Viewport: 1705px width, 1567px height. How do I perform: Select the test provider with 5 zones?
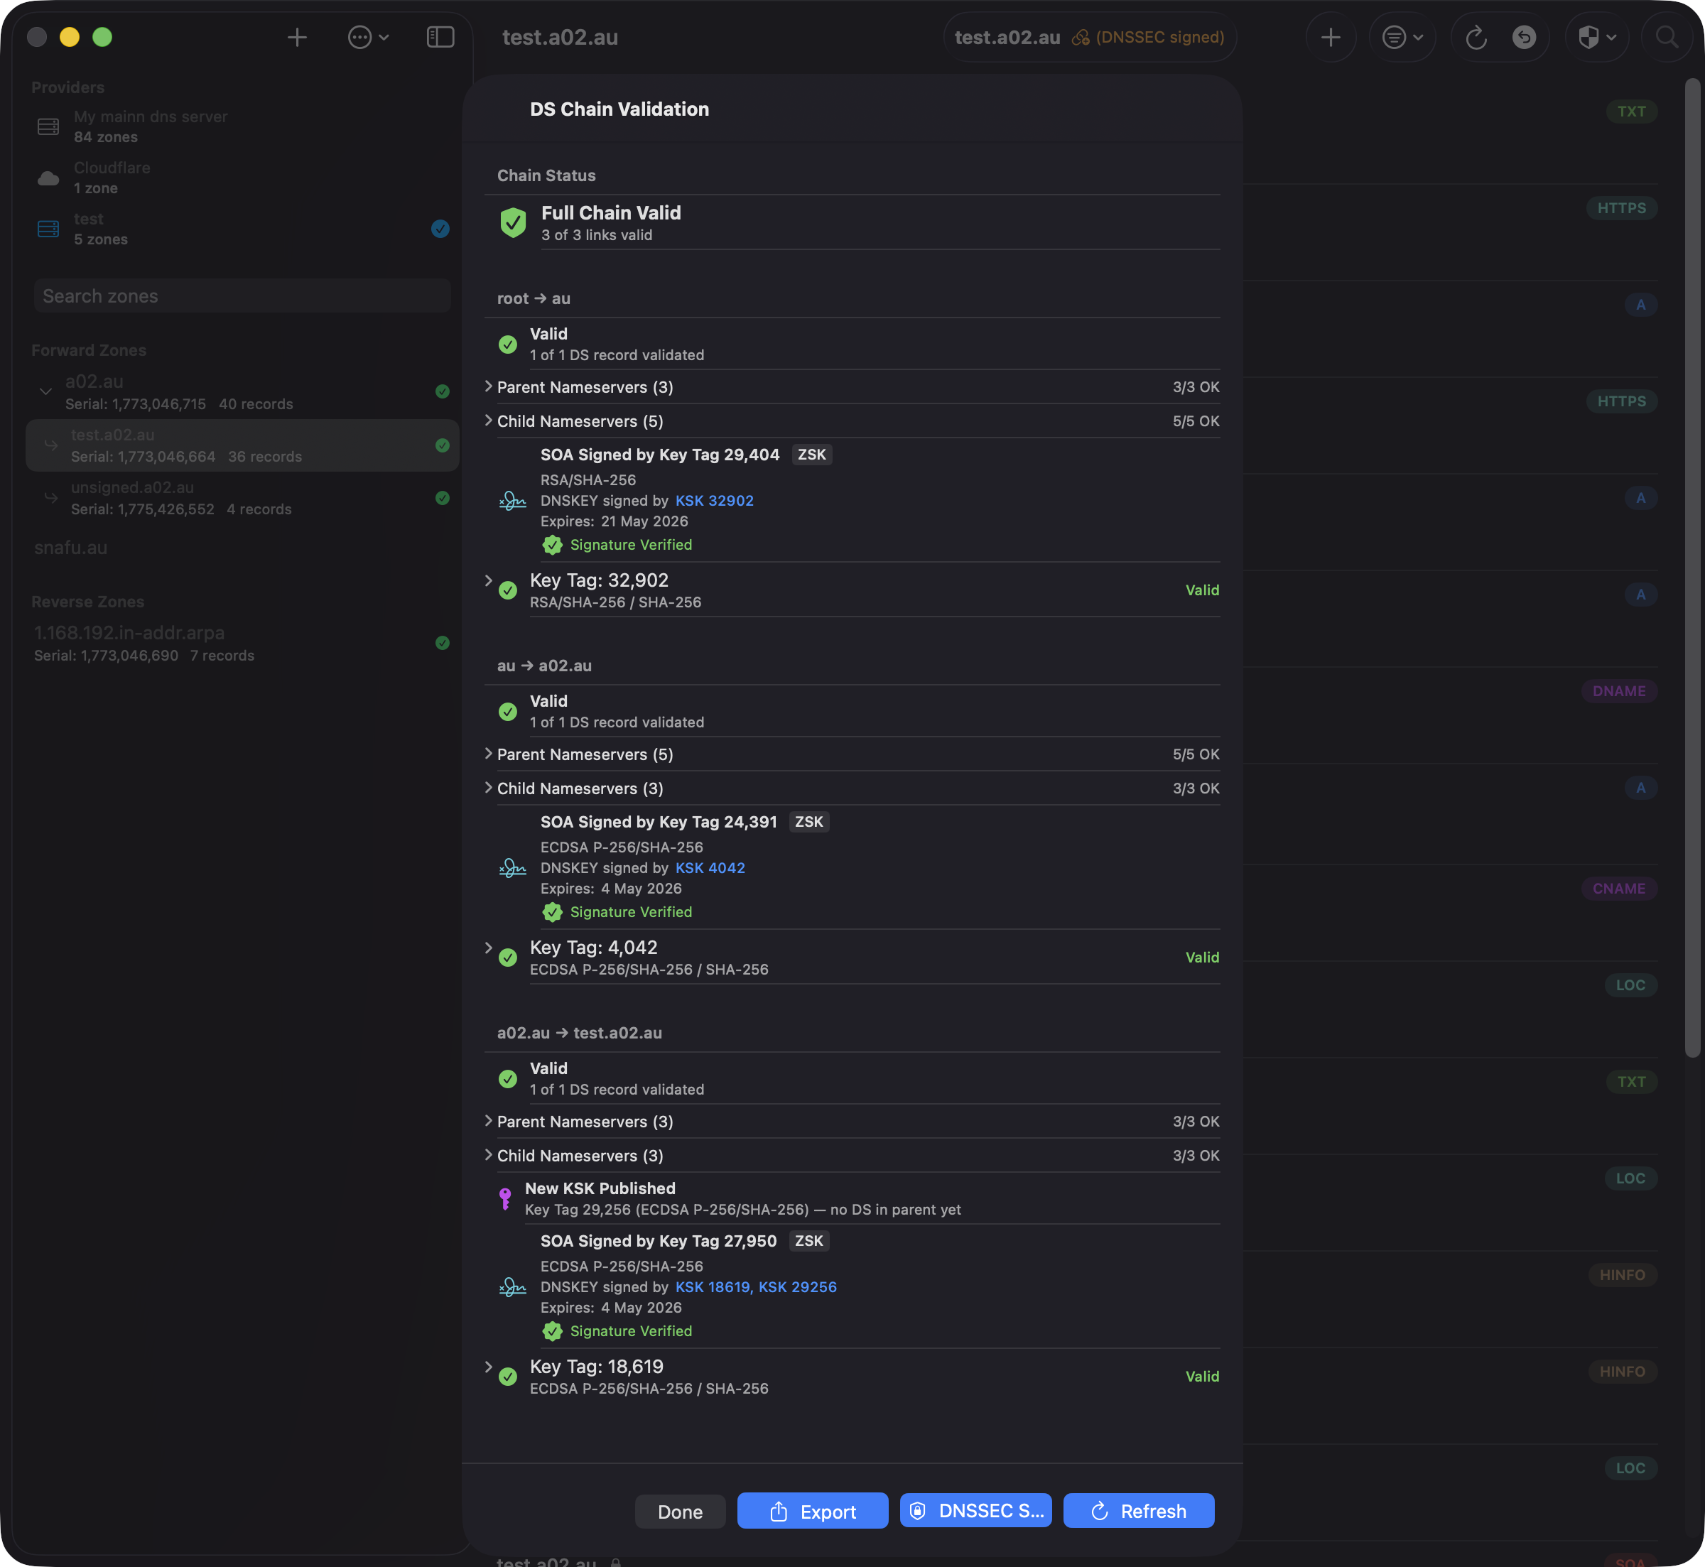(x=242, y=229)
